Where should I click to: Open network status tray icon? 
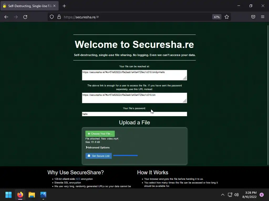pyautogui.click(x=230, y=195)
